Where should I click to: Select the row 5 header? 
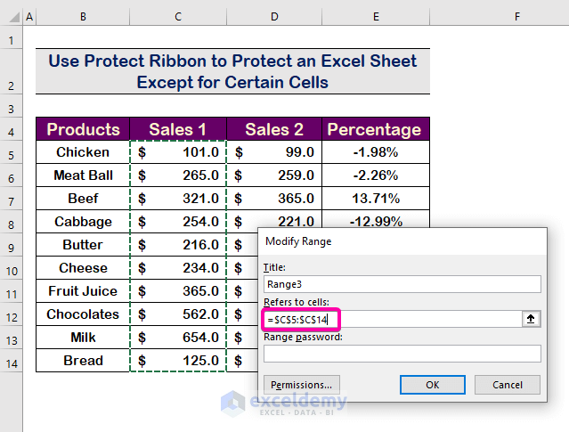(10, 152)
